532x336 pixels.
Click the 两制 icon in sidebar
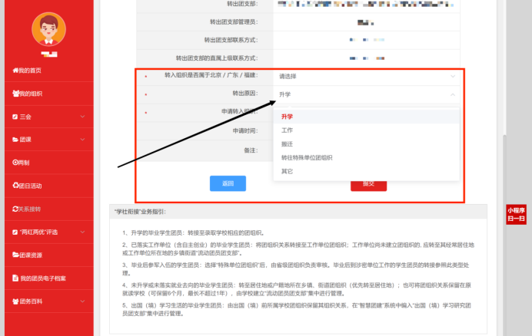pyautogui.click(x=15, y=163)
